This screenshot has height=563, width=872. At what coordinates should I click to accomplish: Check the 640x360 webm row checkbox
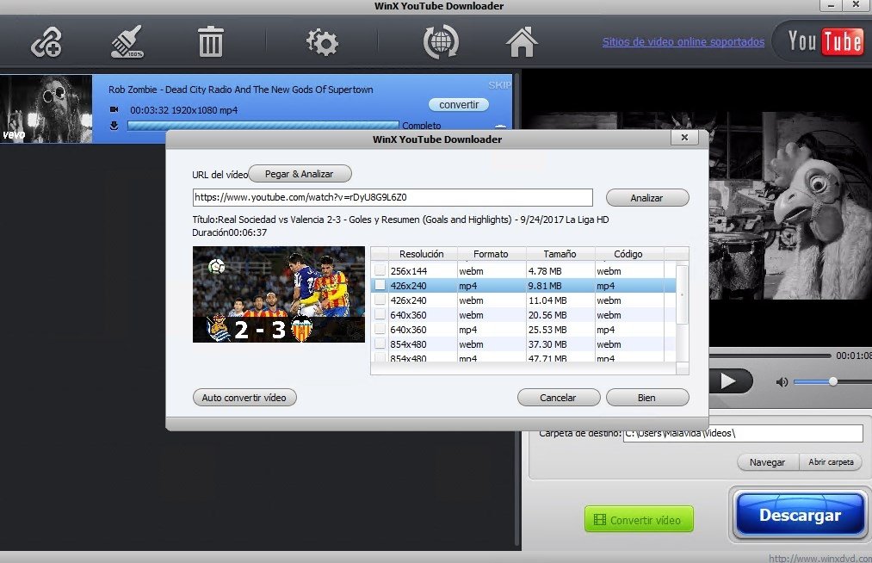(380, 314)
